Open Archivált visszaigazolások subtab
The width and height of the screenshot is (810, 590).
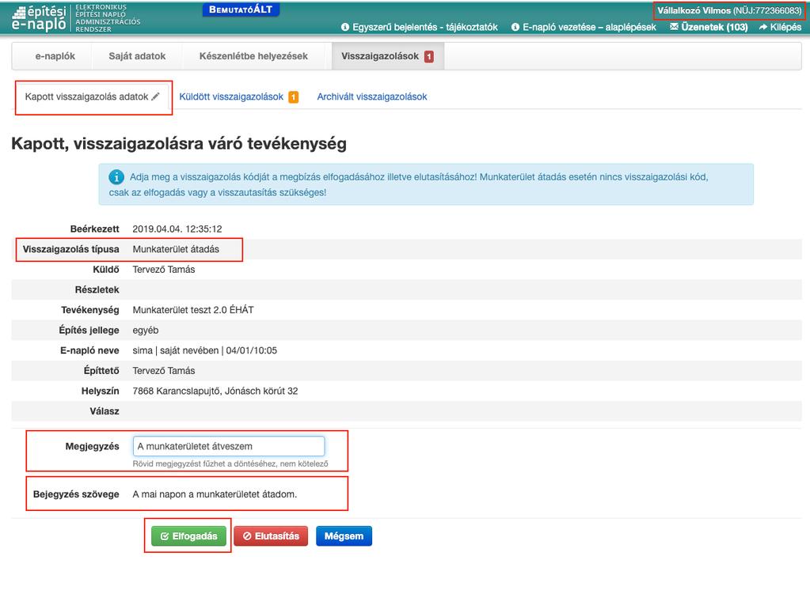pyautogui.click(x=372, y=96)
